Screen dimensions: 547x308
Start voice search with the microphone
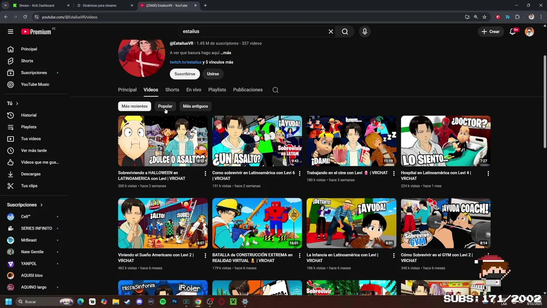(x=365, y=31)
